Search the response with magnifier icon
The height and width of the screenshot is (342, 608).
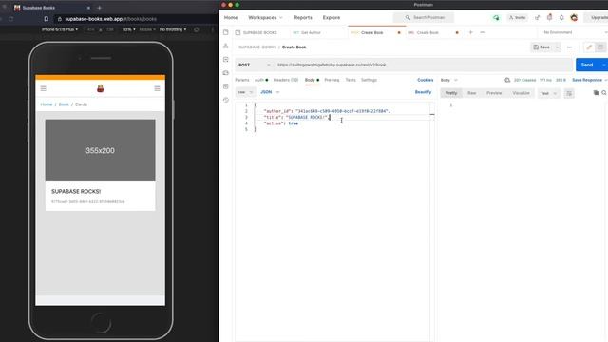(x=604, y=93)
